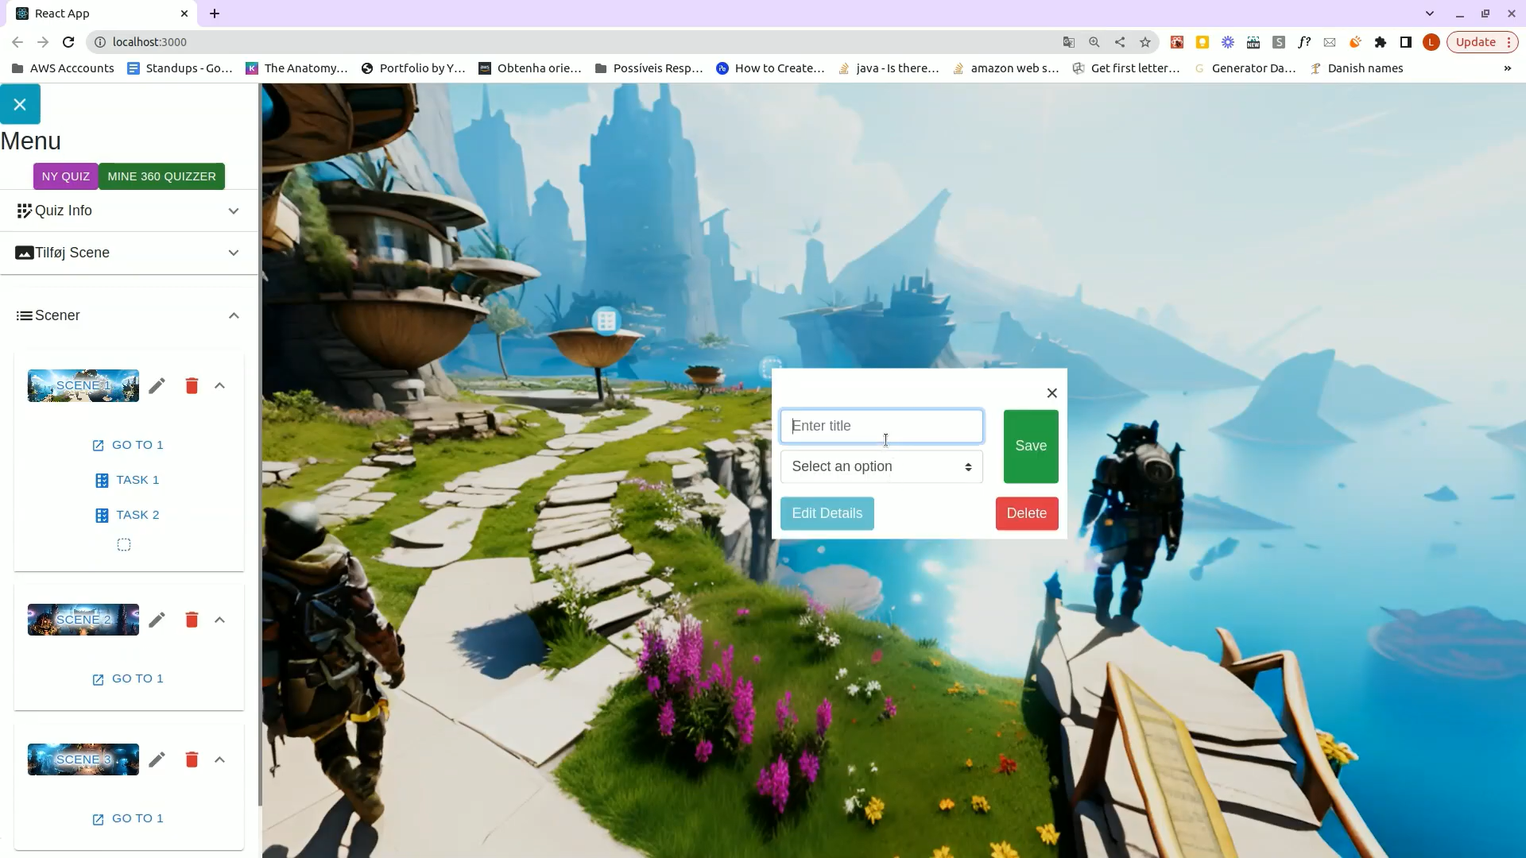
Task: Open the tab search dropdown arrow
Action: click(1430, 14)
